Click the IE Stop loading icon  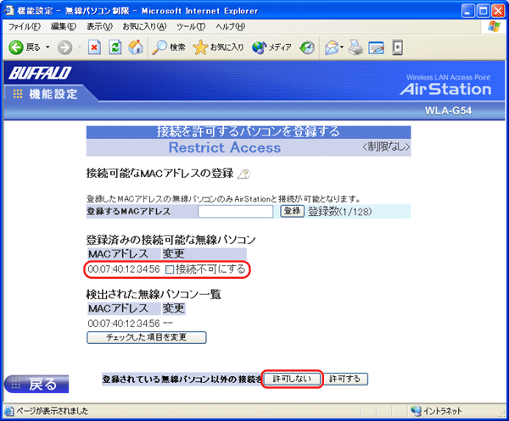coord(95,47)
